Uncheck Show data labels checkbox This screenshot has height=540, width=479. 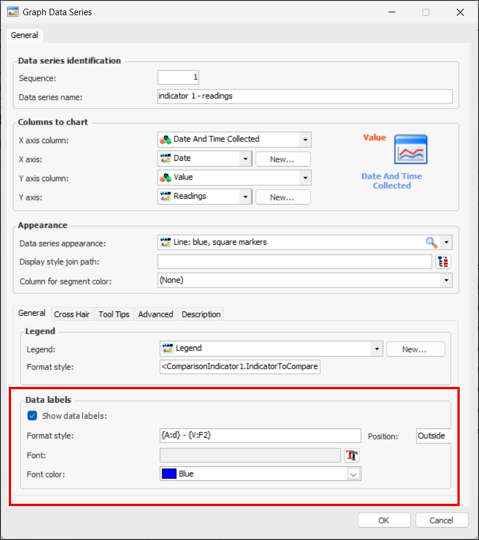pos(32,416)
